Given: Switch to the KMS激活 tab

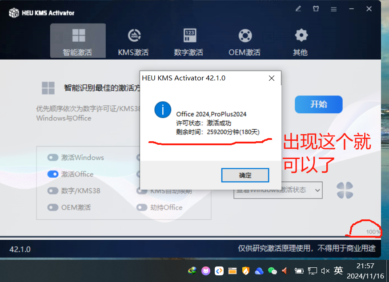Looking at the screenshot, I should click(x=133, y=42).
